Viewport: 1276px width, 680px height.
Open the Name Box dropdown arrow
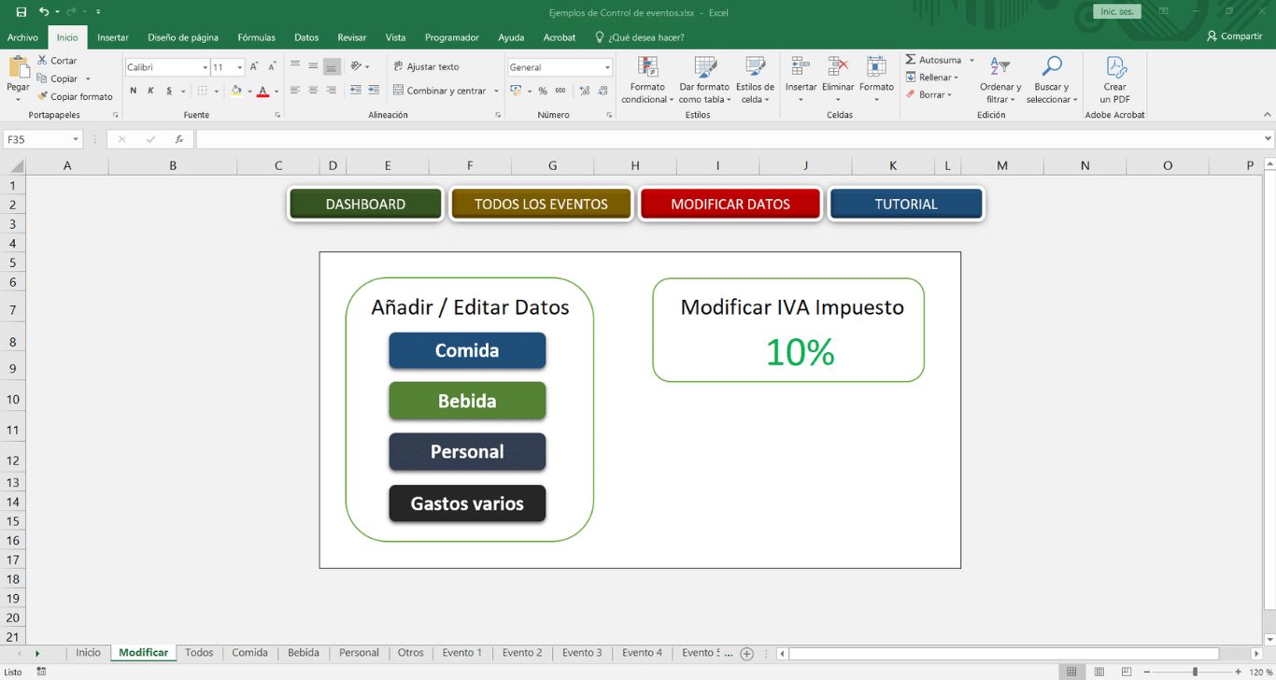coord(76,139)
